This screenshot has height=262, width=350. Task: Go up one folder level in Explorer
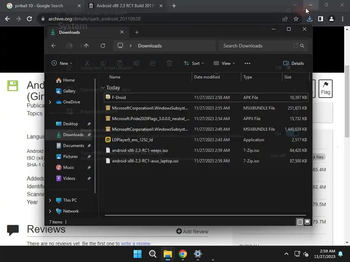tap(86, 46)
